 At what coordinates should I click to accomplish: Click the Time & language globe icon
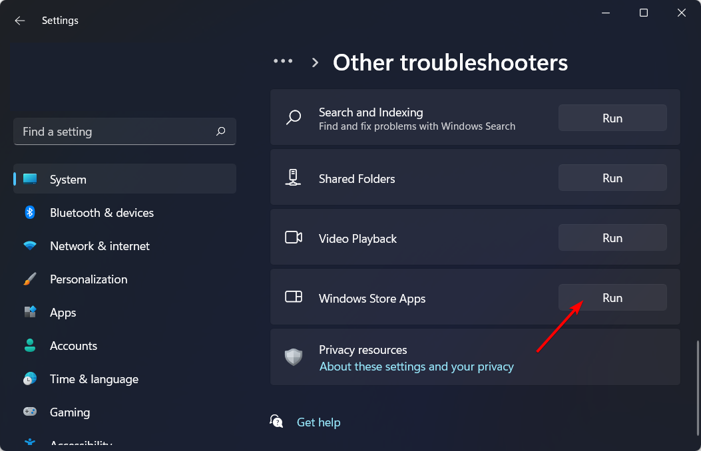(30, 379)
